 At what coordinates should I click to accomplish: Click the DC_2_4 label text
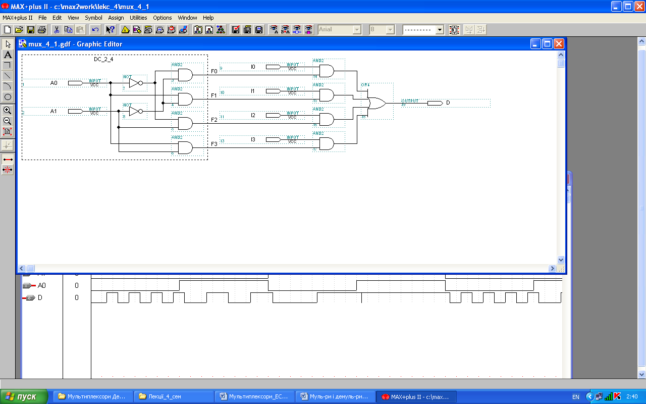coord(103,60)
